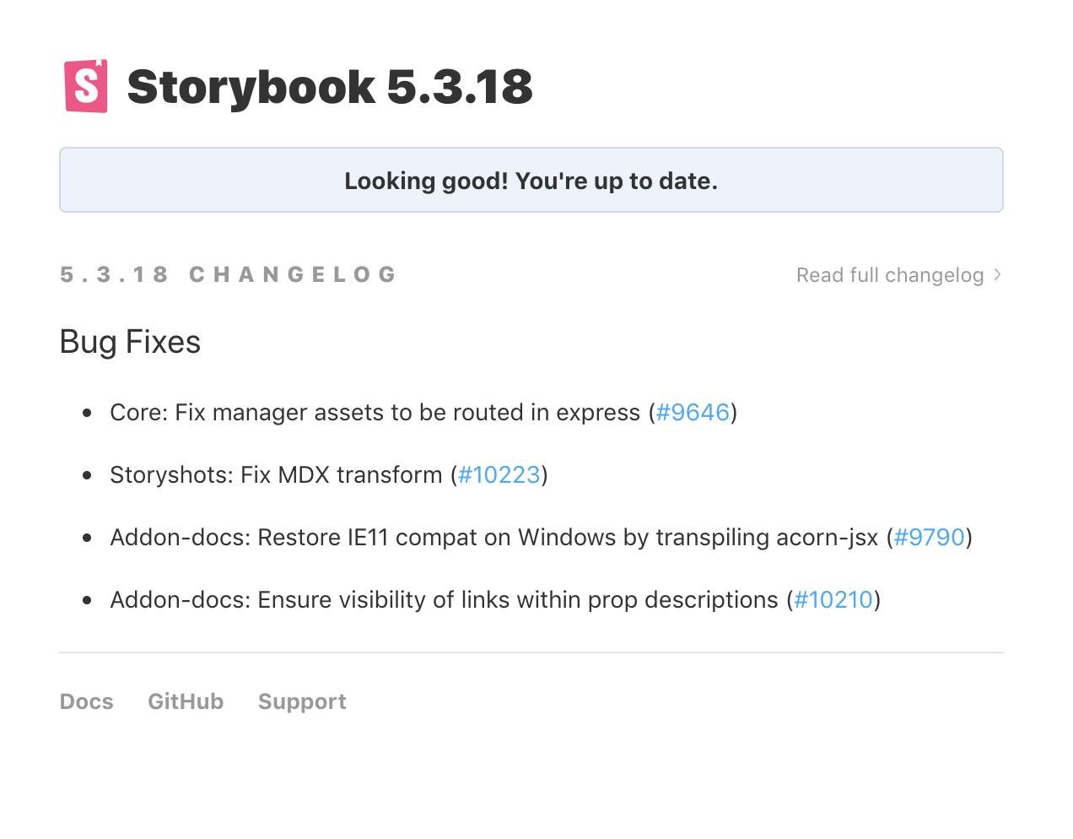Click the pink S brand icon beside the title

pyautogui.click(x=85, y=85)
